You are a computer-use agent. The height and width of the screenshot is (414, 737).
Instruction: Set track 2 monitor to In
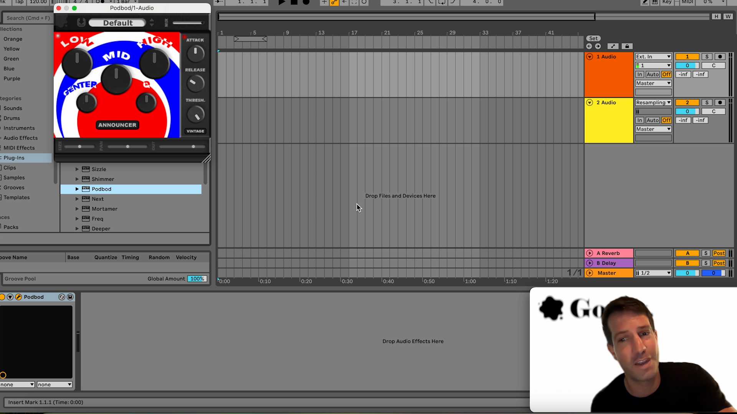[640, 120]
